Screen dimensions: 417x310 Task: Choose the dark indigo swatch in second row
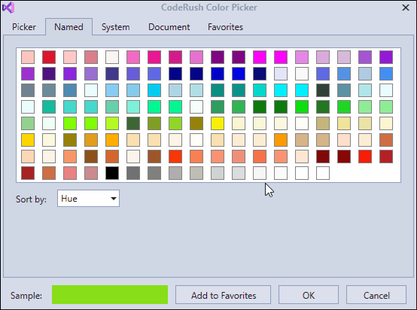[49, 74]
